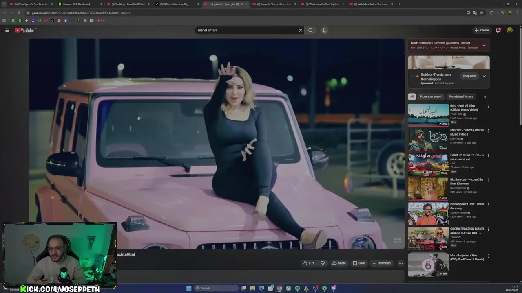
Task: Like the video (6.7K)
Action: point(309,263)
